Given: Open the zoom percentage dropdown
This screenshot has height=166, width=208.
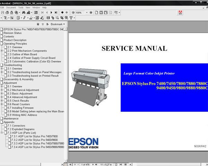Looking at the screenshot, I should pos(86,12).
